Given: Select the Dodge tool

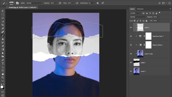Looking at the screenshot, I should tap(3, 57).
